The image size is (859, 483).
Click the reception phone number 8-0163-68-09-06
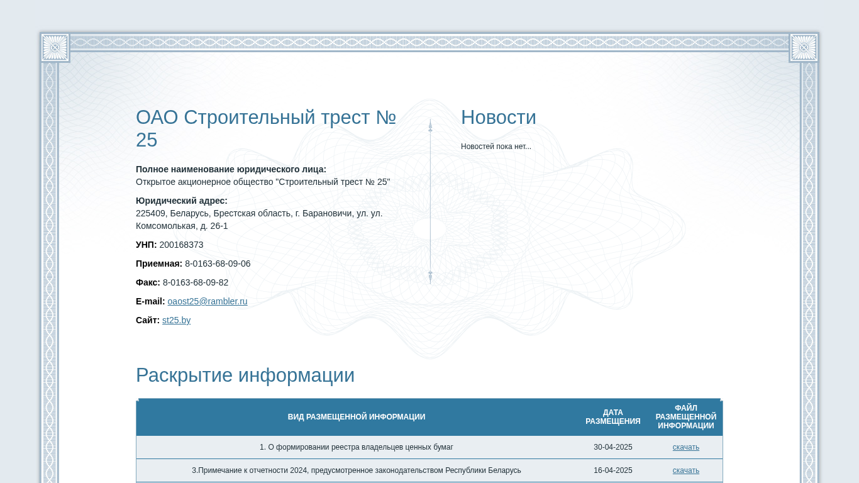pyautogui.click(x=218, y=264)
